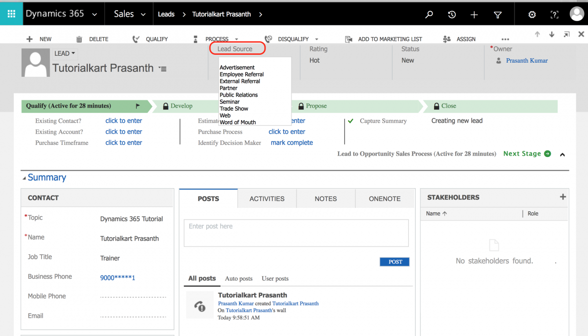Click the Business Phone number 9000*****1
588x336 pixels.
click(x=118, y=278)
